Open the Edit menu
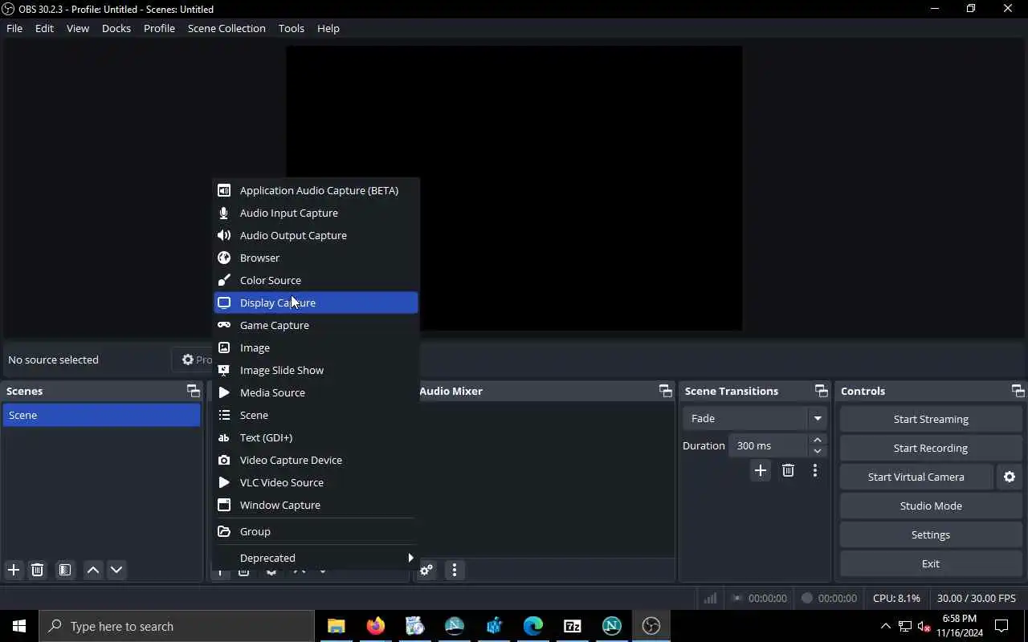 click(44, 28)
